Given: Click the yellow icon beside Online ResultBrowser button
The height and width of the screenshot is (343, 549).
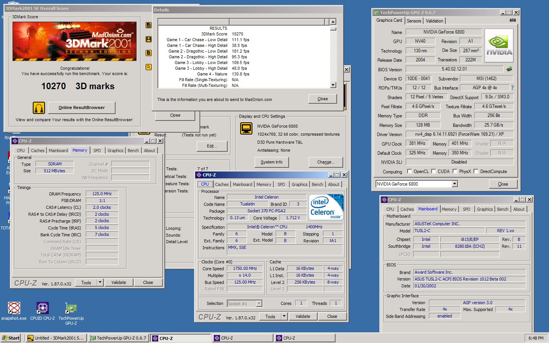Looking at the screenshot, I should pyautogui.click(x=39, y=108).
